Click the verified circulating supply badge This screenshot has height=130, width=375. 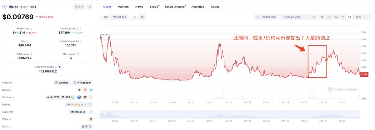pyautogui.click(x=60, y=67)
